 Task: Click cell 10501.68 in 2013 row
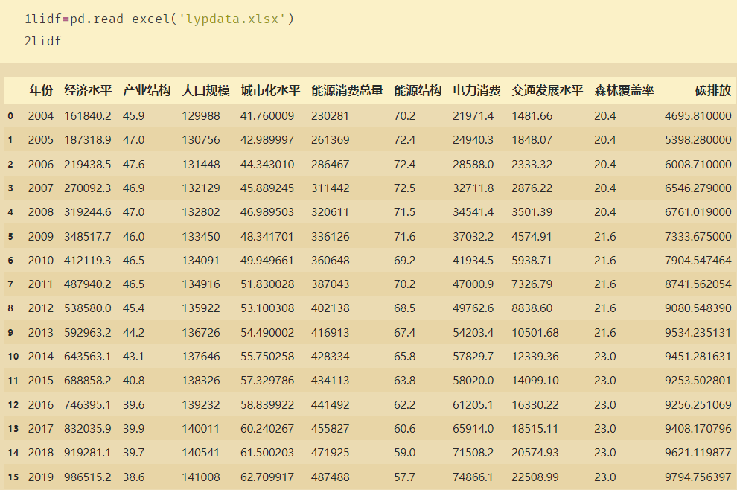point(535,333)
